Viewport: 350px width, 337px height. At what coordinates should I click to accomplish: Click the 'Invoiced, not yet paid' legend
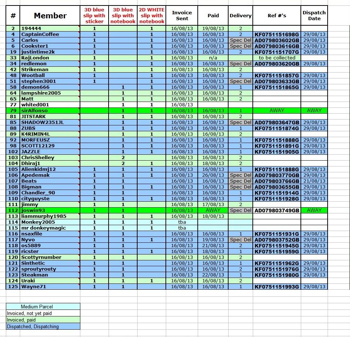(x=43, y=313)
